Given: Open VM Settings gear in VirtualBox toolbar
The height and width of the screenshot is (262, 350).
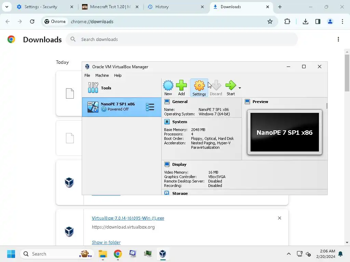Looking at the screenshot, I should coord(199,88).
